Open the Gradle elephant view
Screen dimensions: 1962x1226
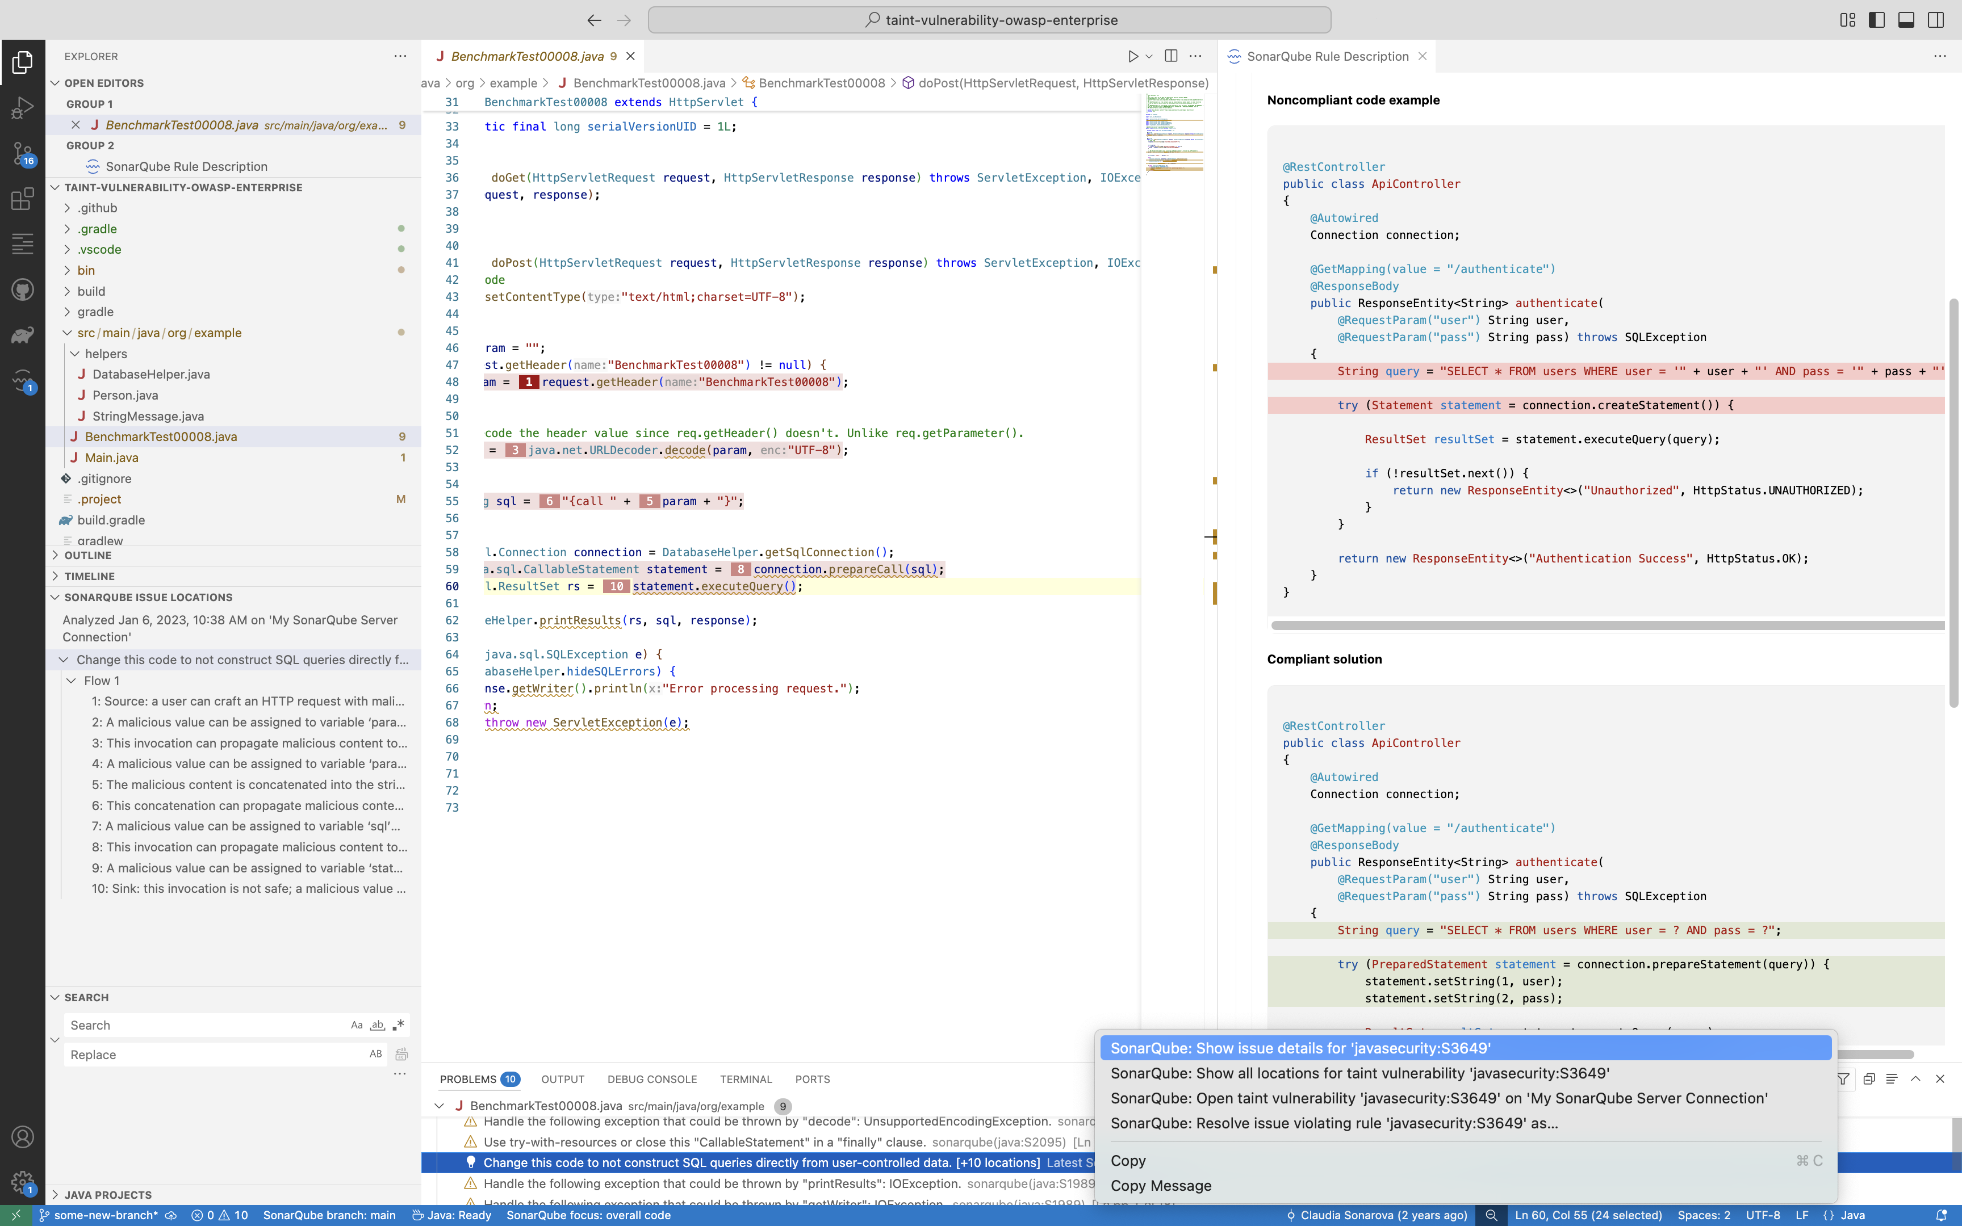(x=22, y=335)
